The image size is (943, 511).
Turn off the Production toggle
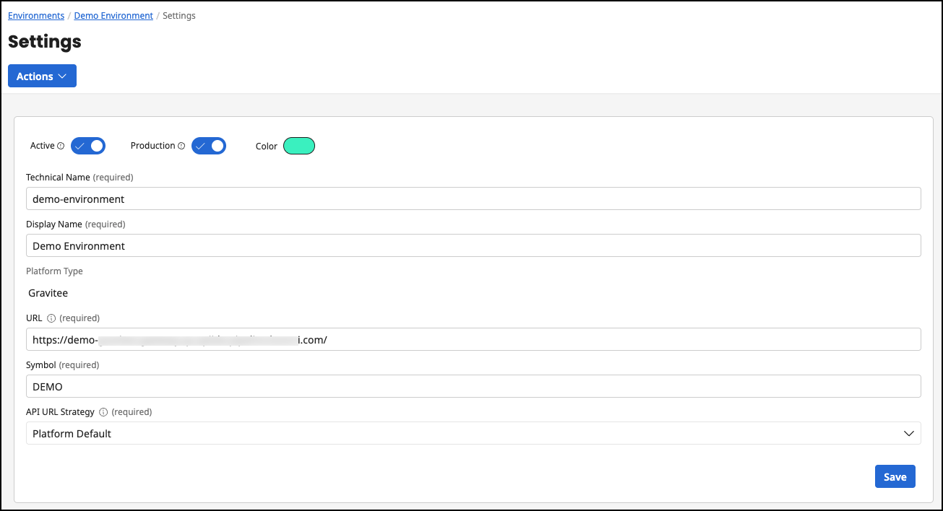209,145
